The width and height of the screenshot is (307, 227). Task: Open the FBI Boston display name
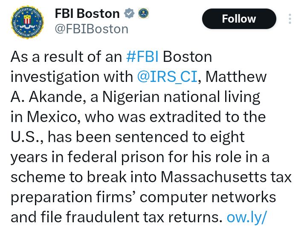pos(87,14)
